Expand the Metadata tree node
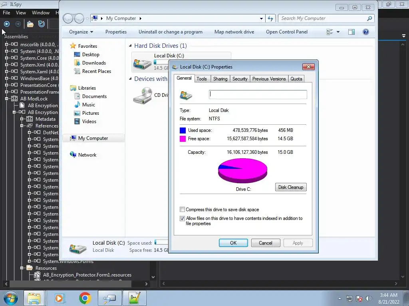The height and width of the screenshot is (306, 409). (x=22, y=119)
